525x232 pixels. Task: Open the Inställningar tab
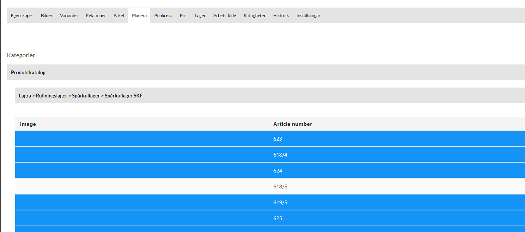point(308,16)
